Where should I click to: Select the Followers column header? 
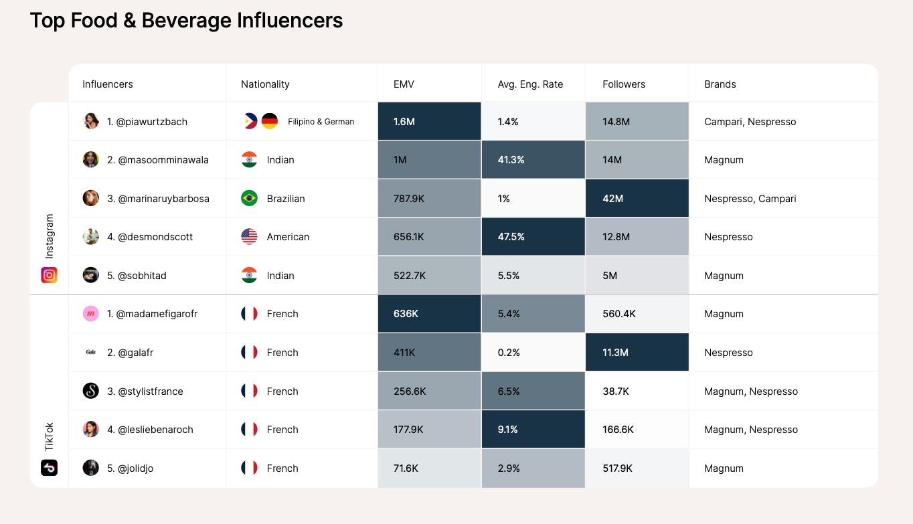pyautogui.click(x=624, y=84)
